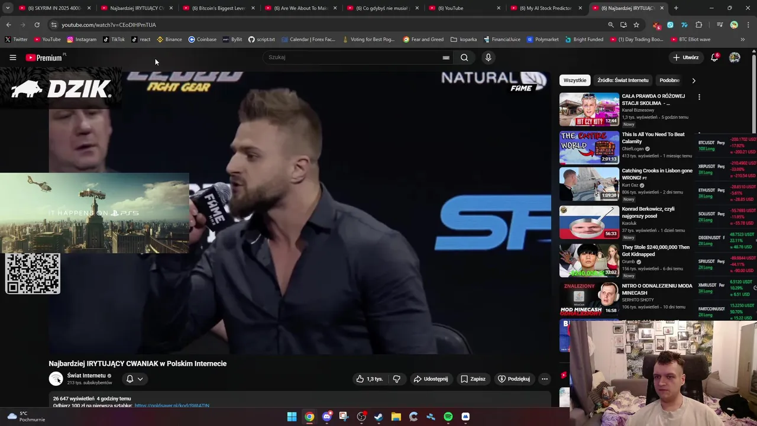Select the Podobne filter chip

(x=669, y=80)
